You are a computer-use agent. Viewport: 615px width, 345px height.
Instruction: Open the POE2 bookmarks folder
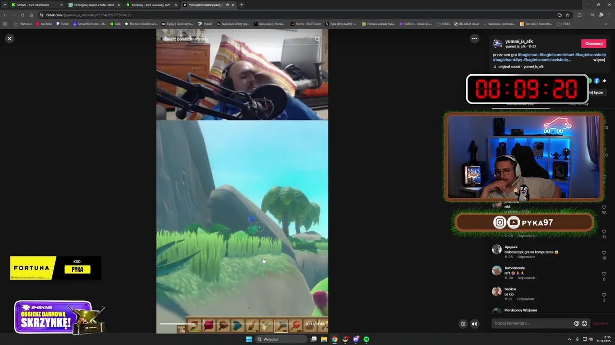click(x=564, y=23)
